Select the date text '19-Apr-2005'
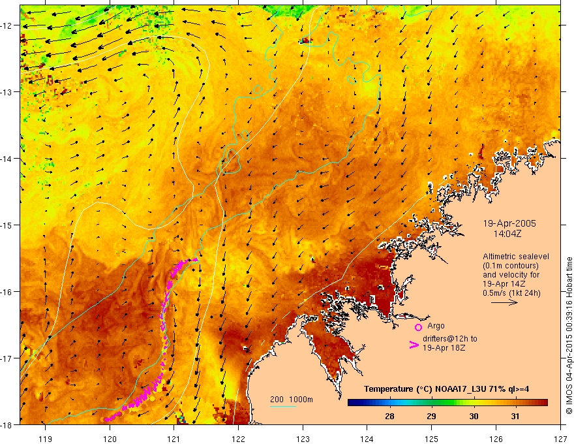Viewport: 574px width, 444px height. tap(509, 223)
